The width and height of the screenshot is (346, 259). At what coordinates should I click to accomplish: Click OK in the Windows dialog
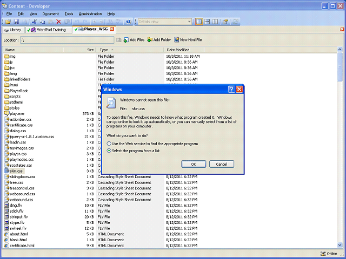194,164
